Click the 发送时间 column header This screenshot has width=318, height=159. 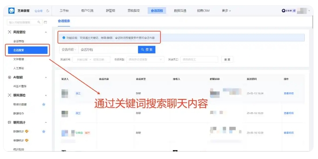point(252,79)
